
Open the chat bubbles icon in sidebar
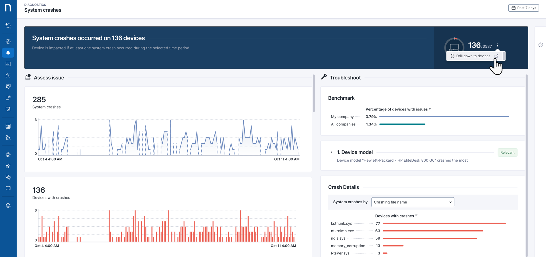[8, 177]
